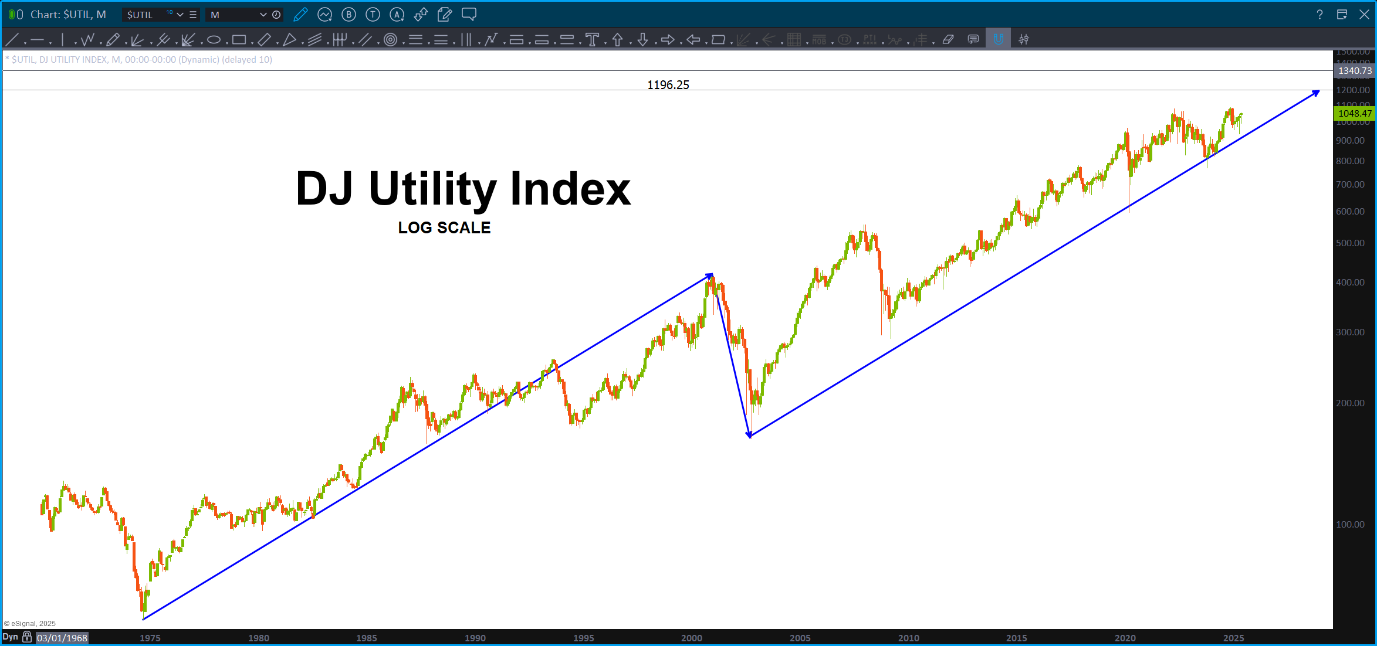This screenshot has height=646, width=1377.
Task: Click the up-down arrows trade icon
Action: (x=421, y=15)
